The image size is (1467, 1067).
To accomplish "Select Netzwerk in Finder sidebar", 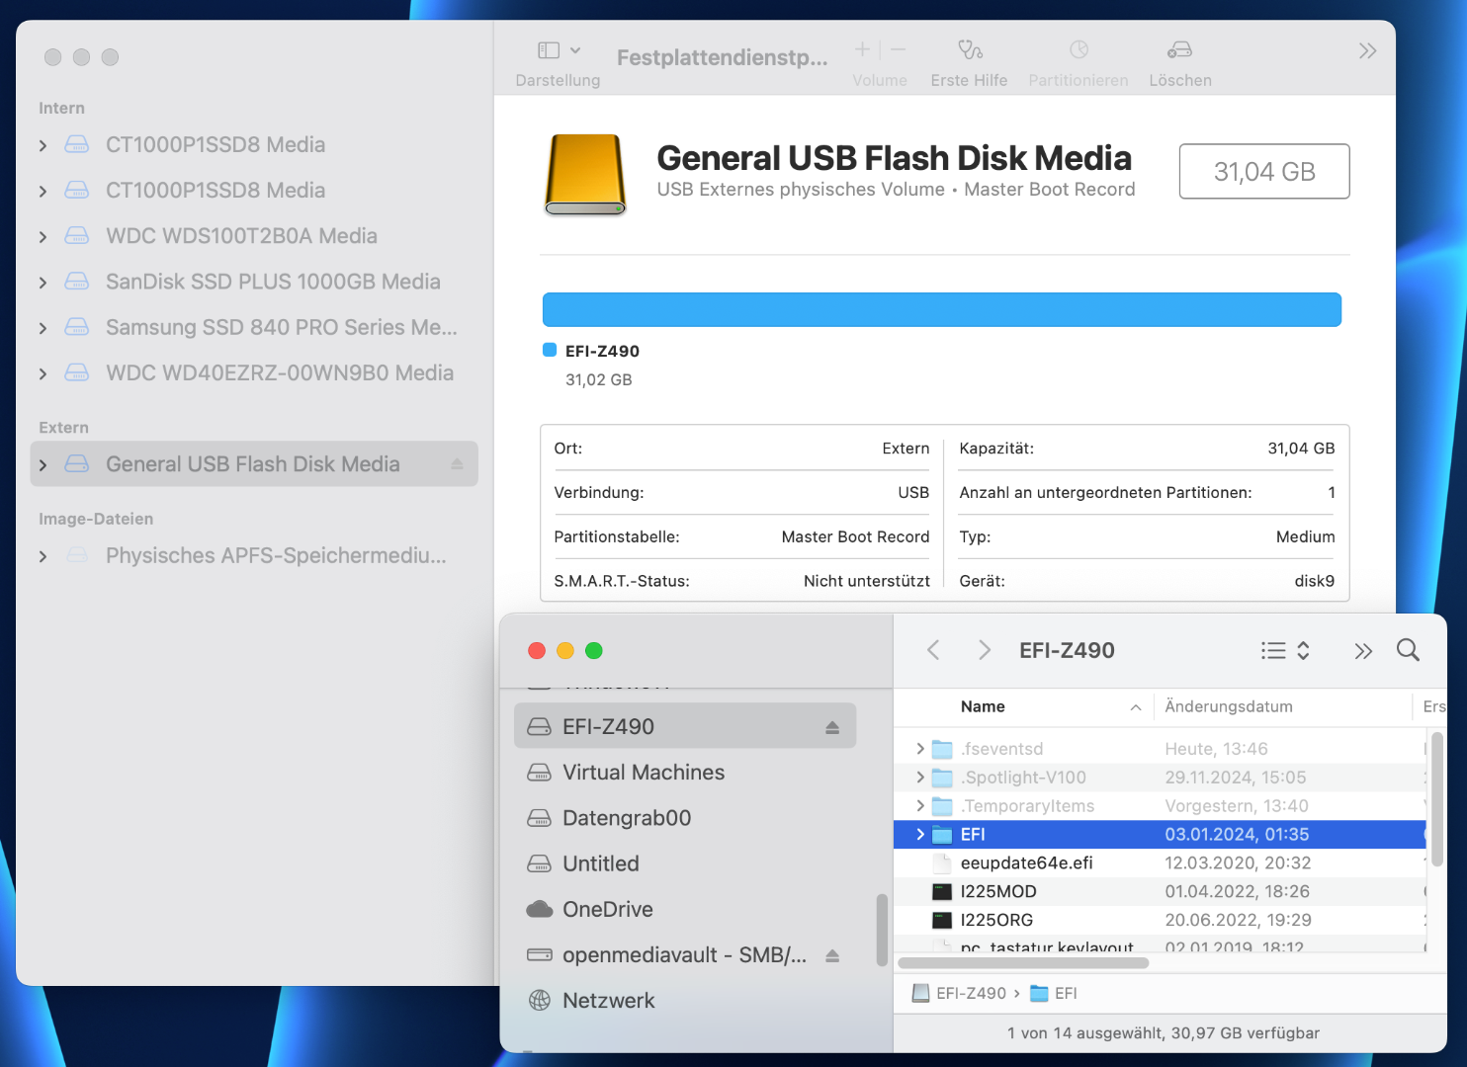I will [x=608, y=1001].
